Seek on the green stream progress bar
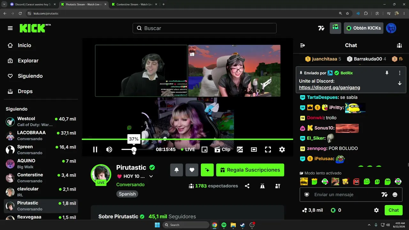This screenshot has width=409, height=230. click(187, 139)
